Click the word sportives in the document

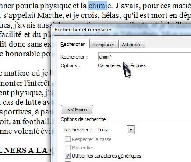16,112
